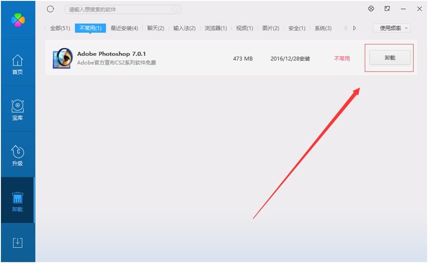This screenshot has height=263, width=428.
Task: Click the red 不常用 status label
Action: (342, 59)
